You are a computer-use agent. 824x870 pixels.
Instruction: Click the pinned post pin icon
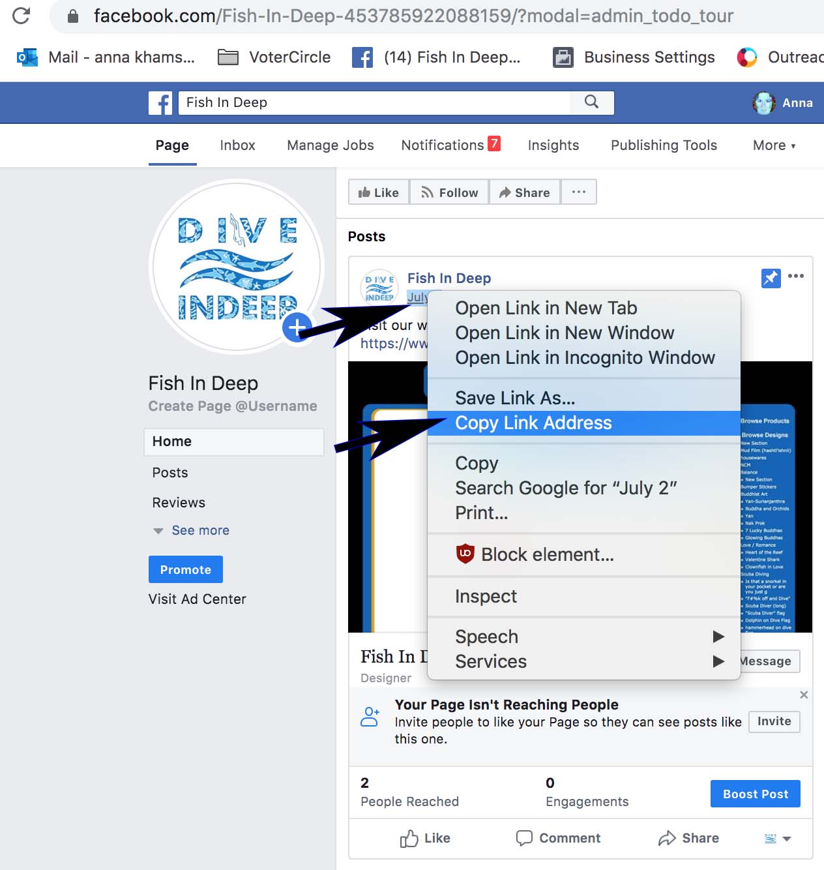click(771, 278)
